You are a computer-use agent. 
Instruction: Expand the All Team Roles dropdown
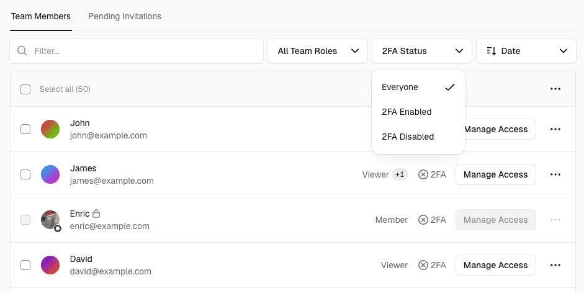(317, 51)
